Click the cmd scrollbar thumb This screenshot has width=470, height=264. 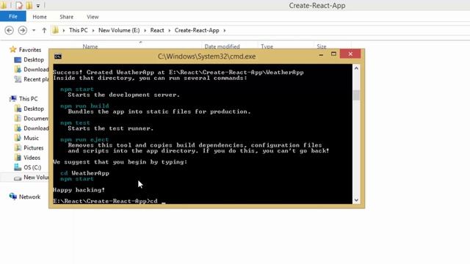(356, 95)
